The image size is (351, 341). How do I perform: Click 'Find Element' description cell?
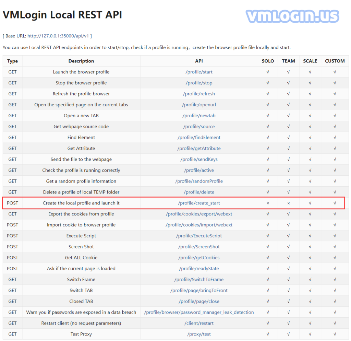(x=81, y=137)
